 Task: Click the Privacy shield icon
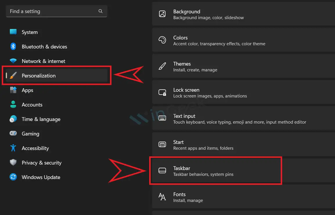click(13, 162)
